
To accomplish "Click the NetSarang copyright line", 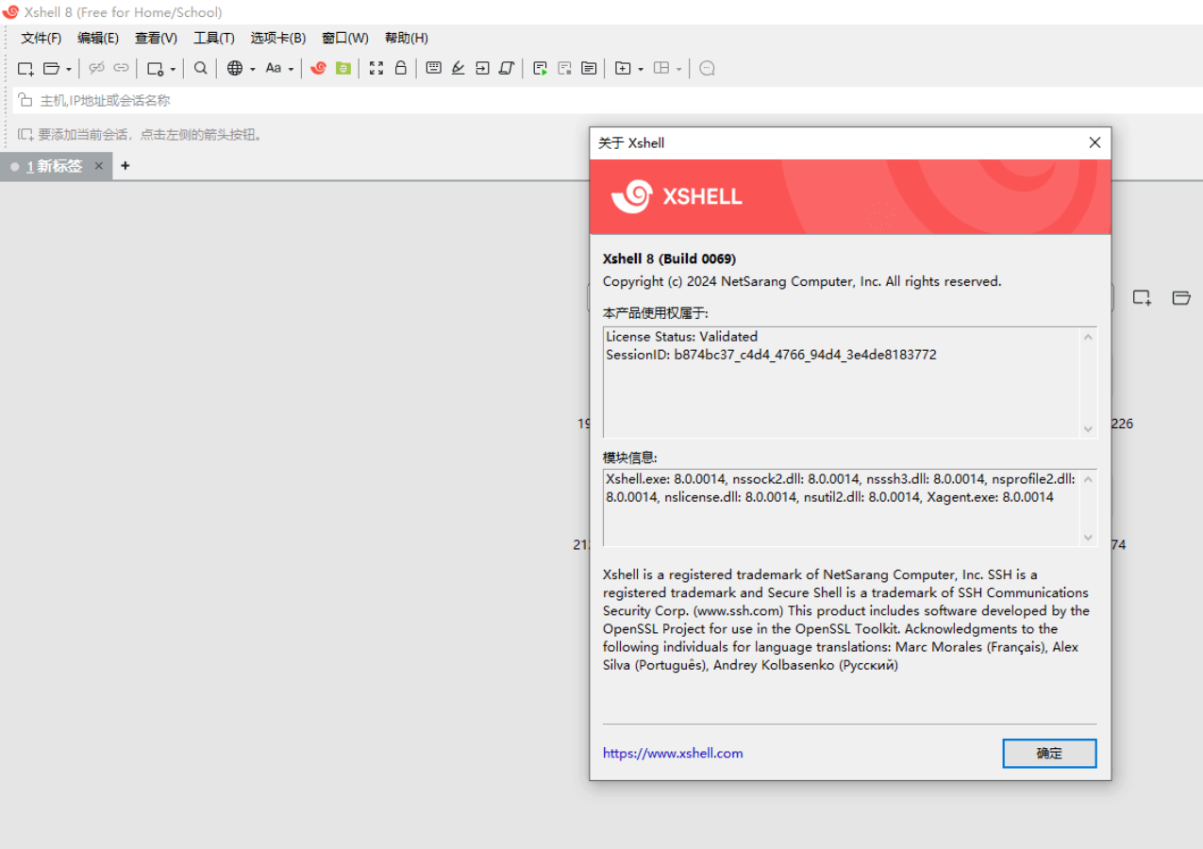I will click(x=802, y=281).
